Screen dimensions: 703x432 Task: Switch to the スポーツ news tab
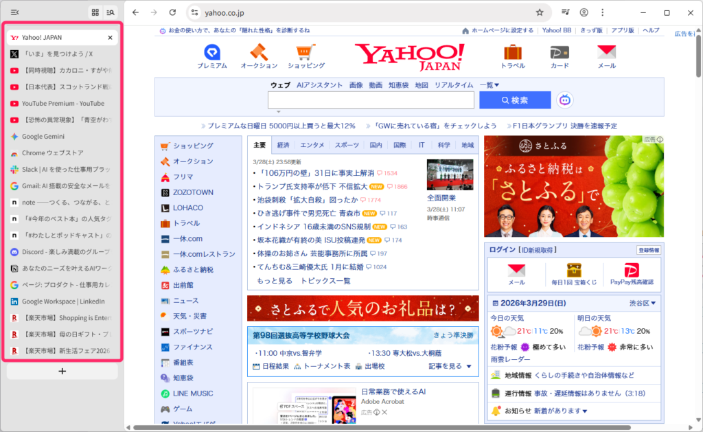point(347,145)
